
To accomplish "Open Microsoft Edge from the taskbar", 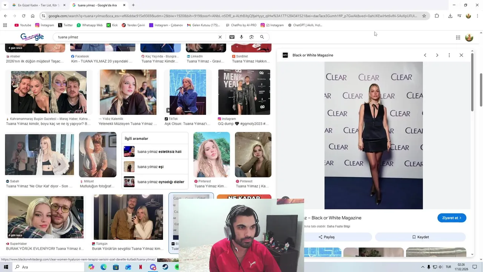I will tap(103, 267).
